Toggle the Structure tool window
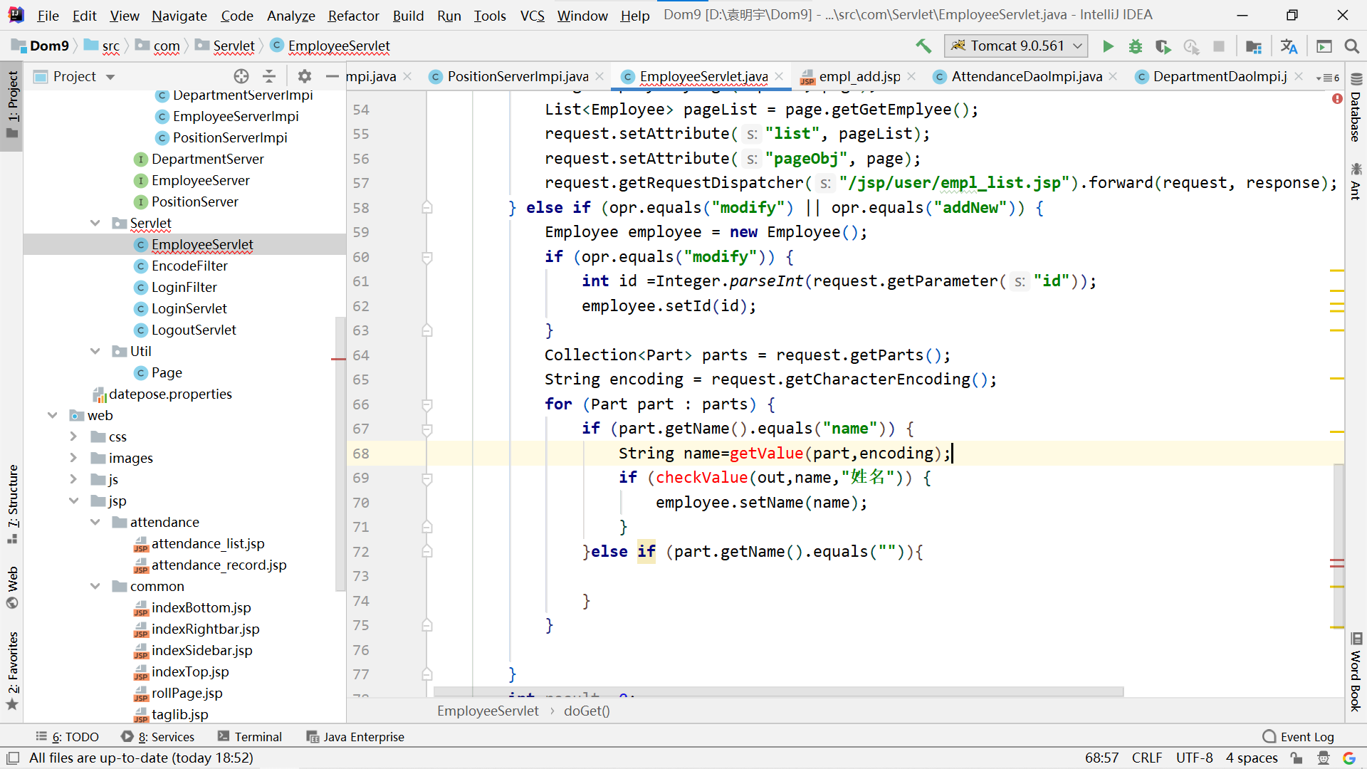This screenshot has height=769, width=1367. (13, 503)
